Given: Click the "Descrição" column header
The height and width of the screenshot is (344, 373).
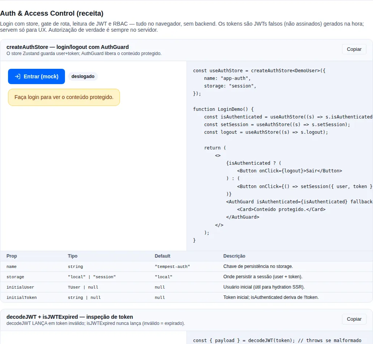Looking at the screenshot, I should pos(234,256).
